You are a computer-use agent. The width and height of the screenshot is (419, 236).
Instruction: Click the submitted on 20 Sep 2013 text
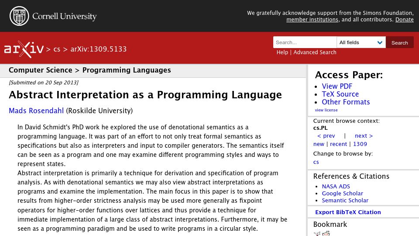click(x=44, y=83)
